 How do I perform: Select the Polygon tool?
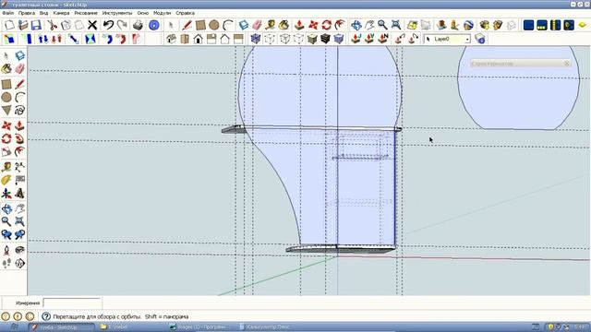pyautogui.click(x=6, y=111)
